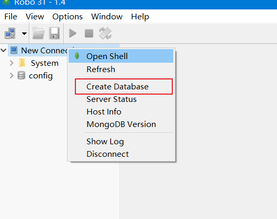Click the Robo 3T logo icon

click(x=6, y=3)
